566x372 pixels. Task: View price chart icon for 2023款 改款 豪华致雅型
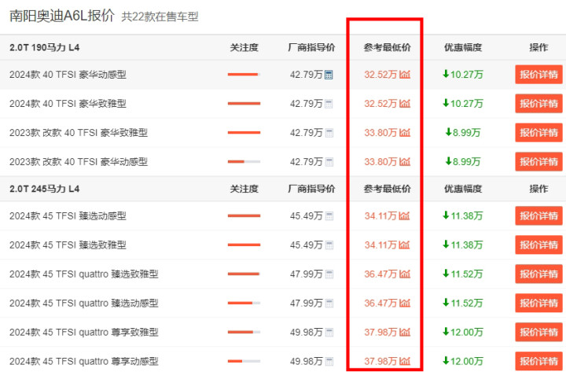(405, 133)
